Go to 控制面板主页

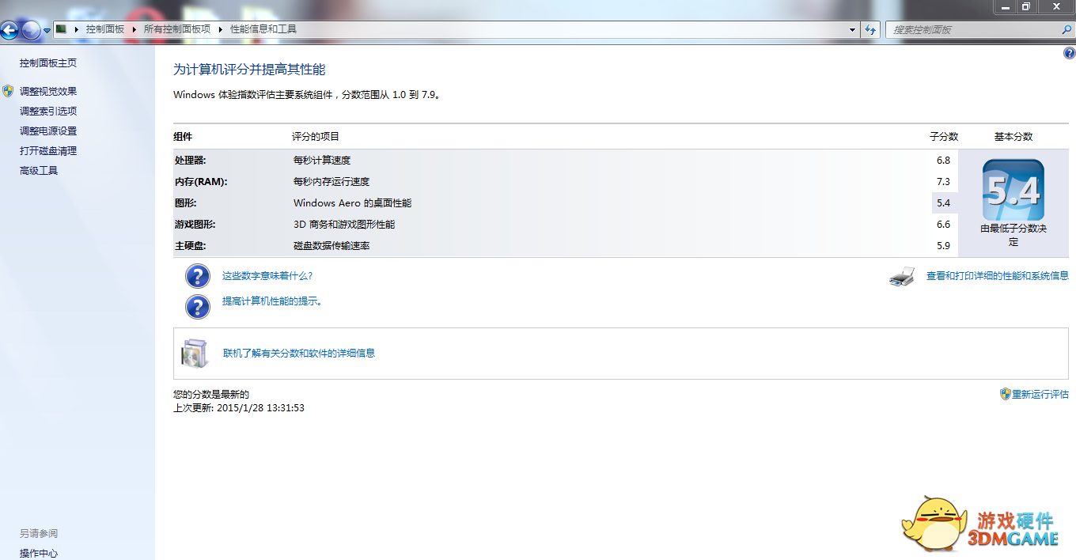coord(48,63)
